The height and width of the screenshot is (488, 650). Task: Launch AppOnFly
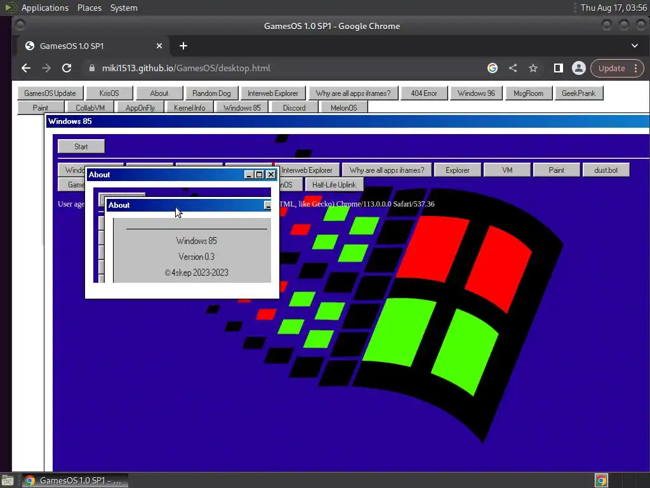[140, 107]
